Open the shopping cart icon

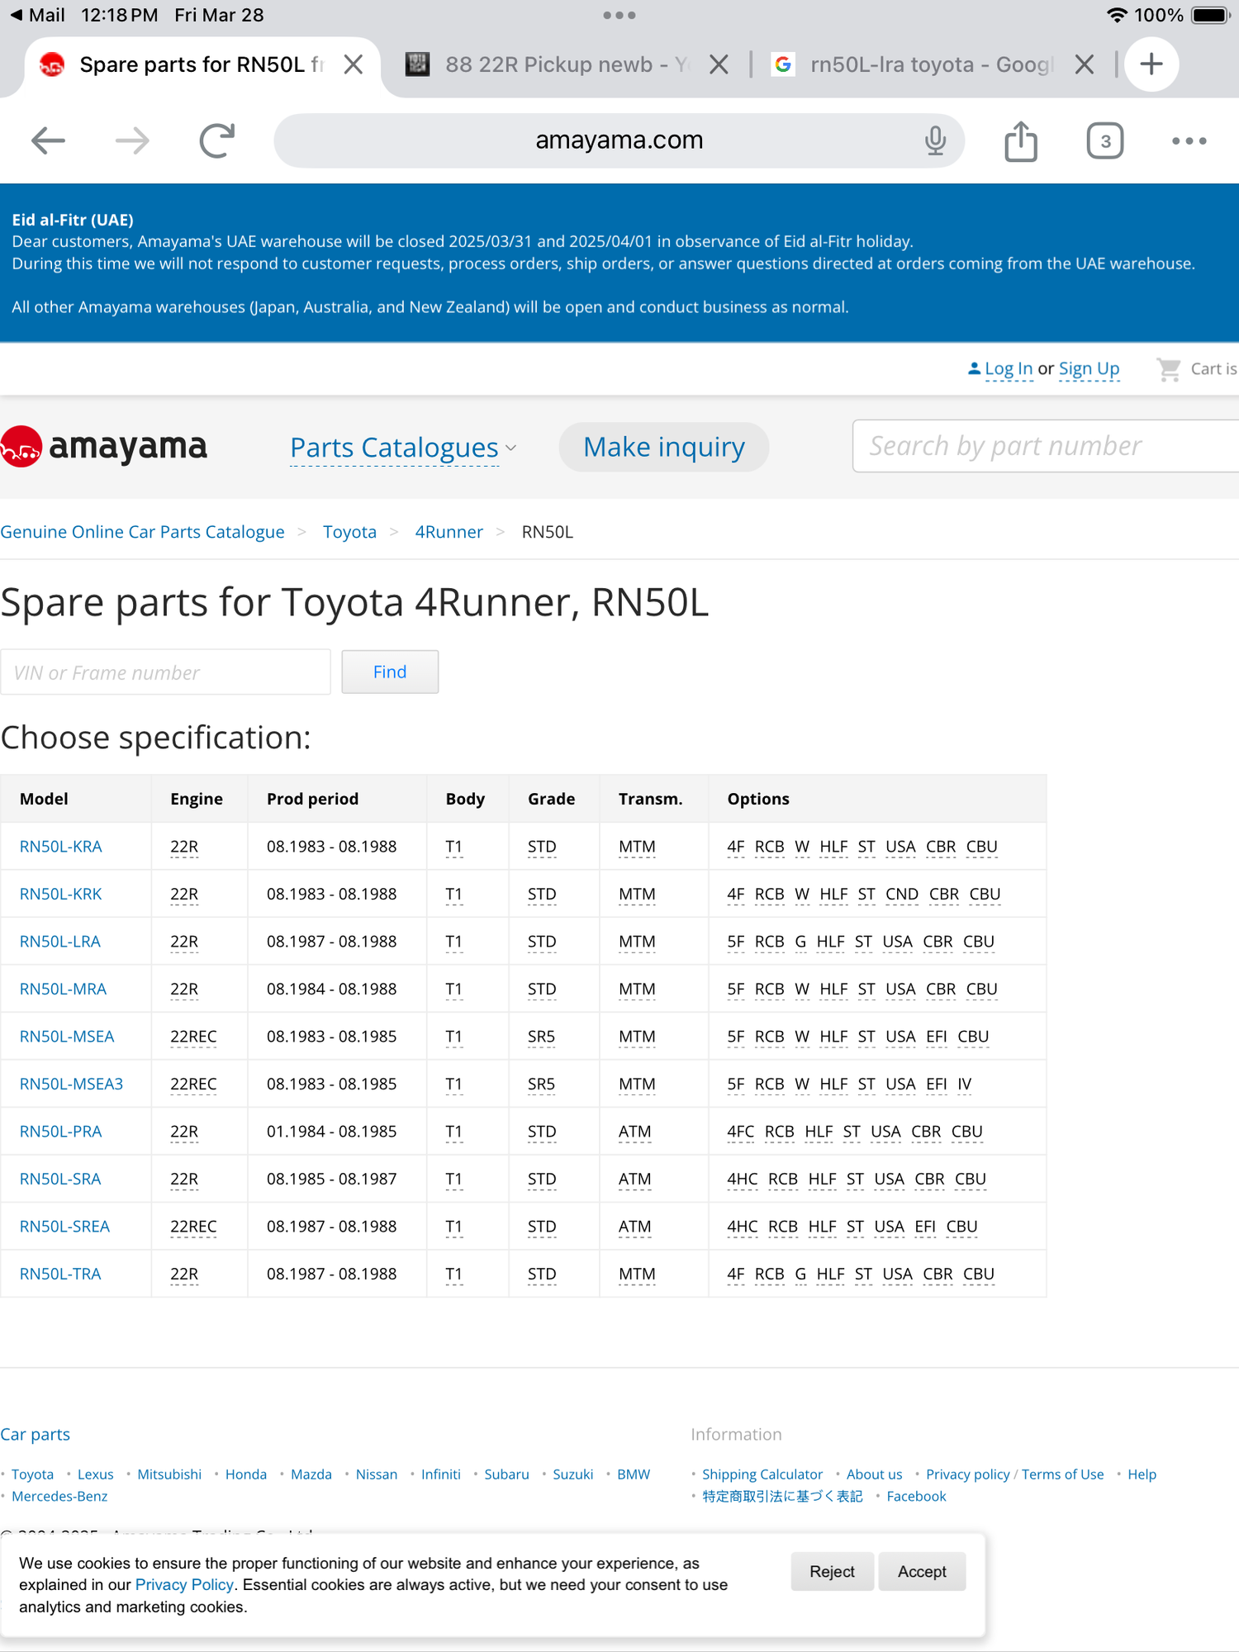click(x=1169, y=369)
